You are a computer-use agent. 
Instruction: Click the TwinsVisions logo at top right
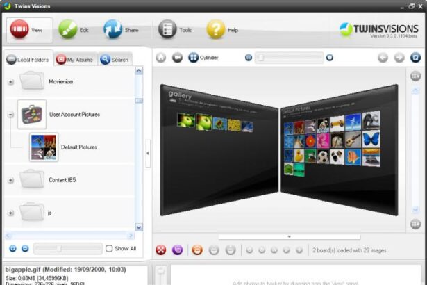coord(379,30)
